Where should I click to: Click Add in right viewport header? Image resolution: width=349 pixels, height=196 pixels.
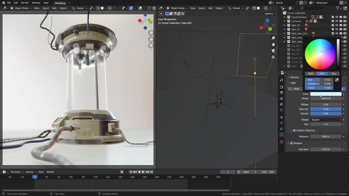[210, 8]
